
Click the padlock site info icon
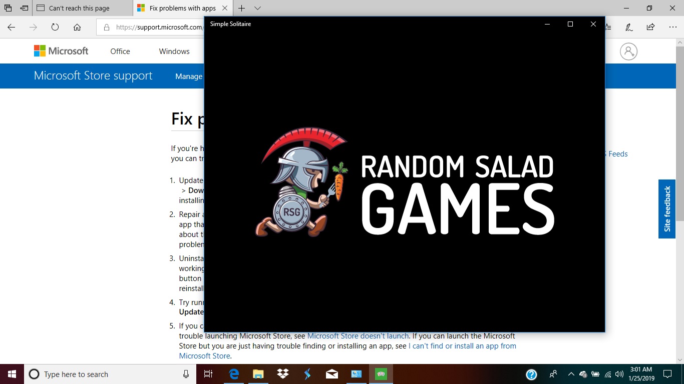coord(106,27)
